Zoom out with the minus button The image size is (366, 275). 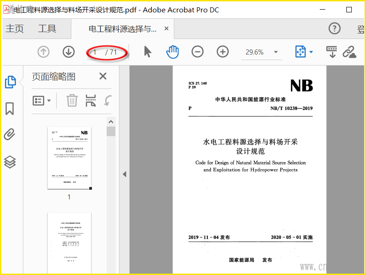198,52
